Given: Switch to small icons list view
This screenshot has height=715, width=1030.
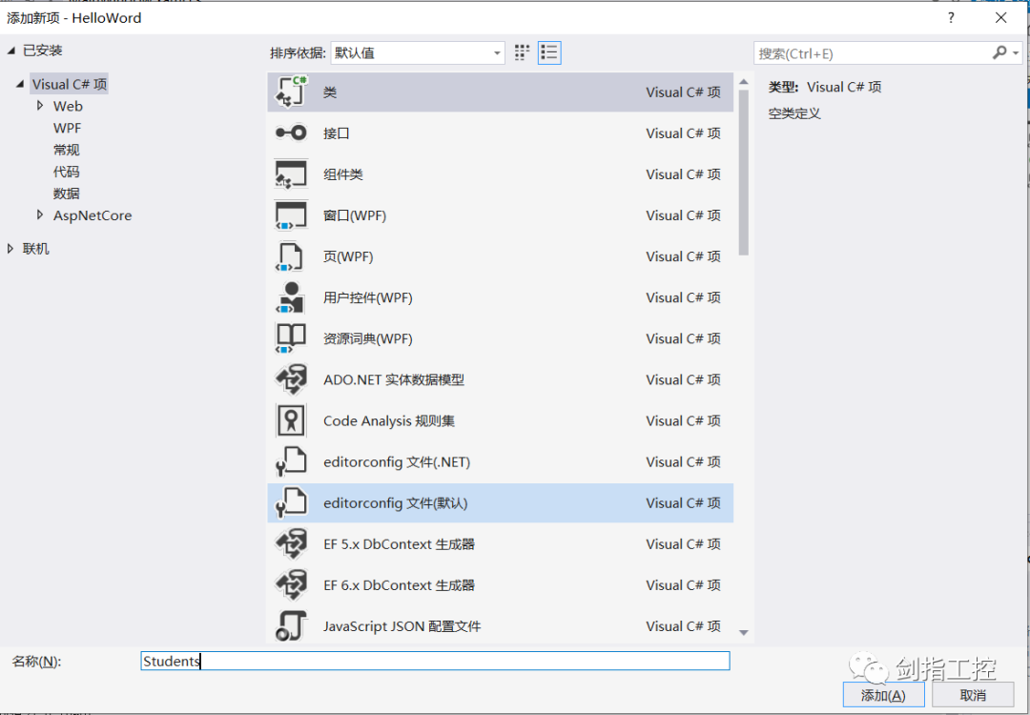Looking at the screenshot, I should [x=549, y=53].
